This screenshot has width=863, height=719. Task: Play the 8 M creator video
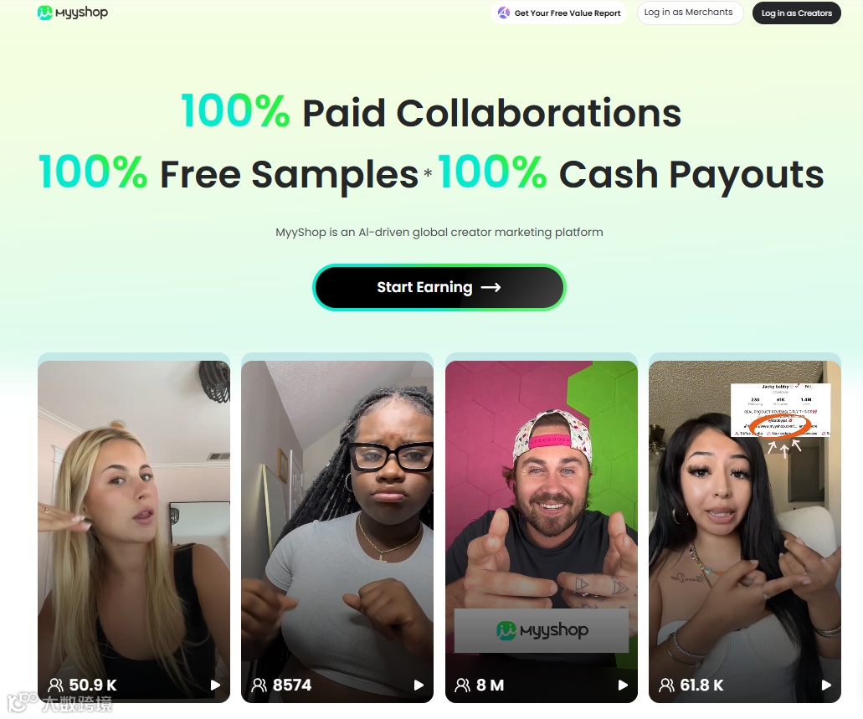pyautogui.click(x=623, y=685)
